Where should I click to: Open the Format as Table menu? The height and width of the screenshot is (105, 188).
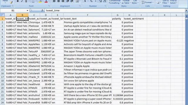(126, 2)
